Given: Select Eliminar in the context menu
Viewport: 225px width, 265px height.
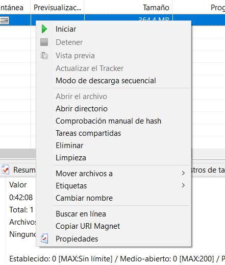Looking at the screenshot, I should [69, 146].
